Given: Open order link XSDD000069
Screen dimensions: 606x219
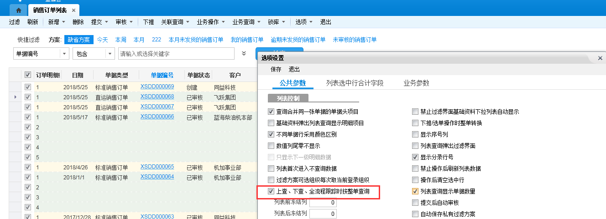Looking at the screenshot, I should click(x=157, y=87).
